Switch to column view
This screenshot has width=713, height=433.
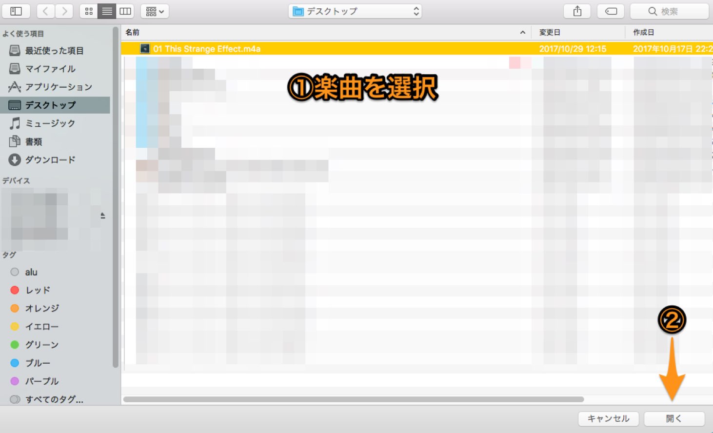(x=125, y=11)
